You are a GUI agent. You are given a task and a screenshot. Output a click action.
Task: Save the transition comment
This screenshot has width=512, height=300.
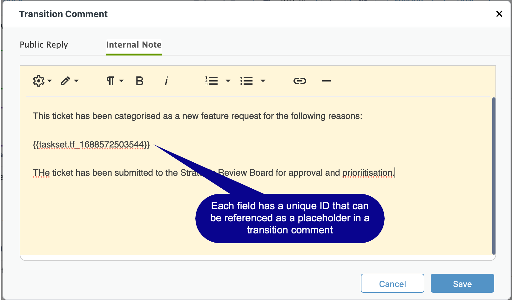(462, 283)
